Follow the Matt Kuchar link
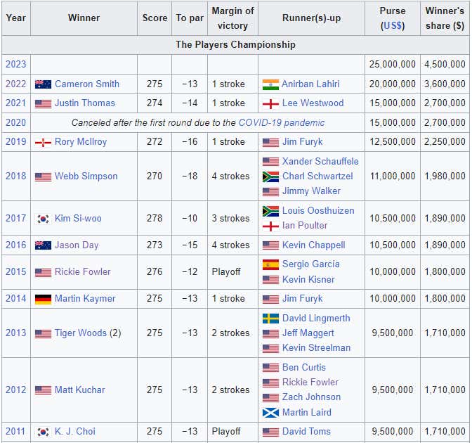The image size is (472, 443). (x=80, y=390)
